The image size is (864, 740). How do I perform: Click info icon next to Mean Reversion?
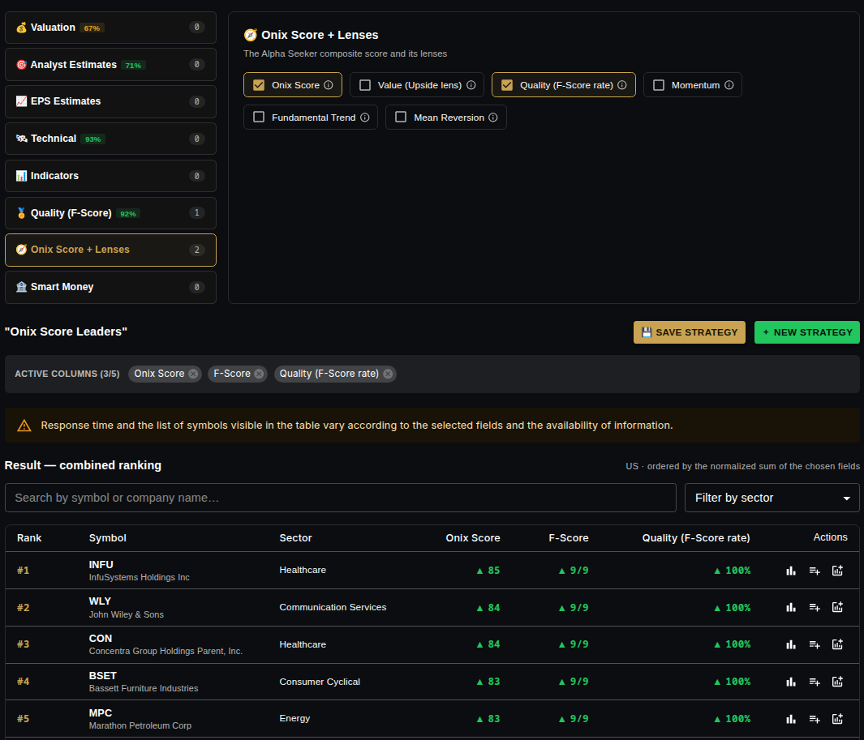tap(493, 118)
